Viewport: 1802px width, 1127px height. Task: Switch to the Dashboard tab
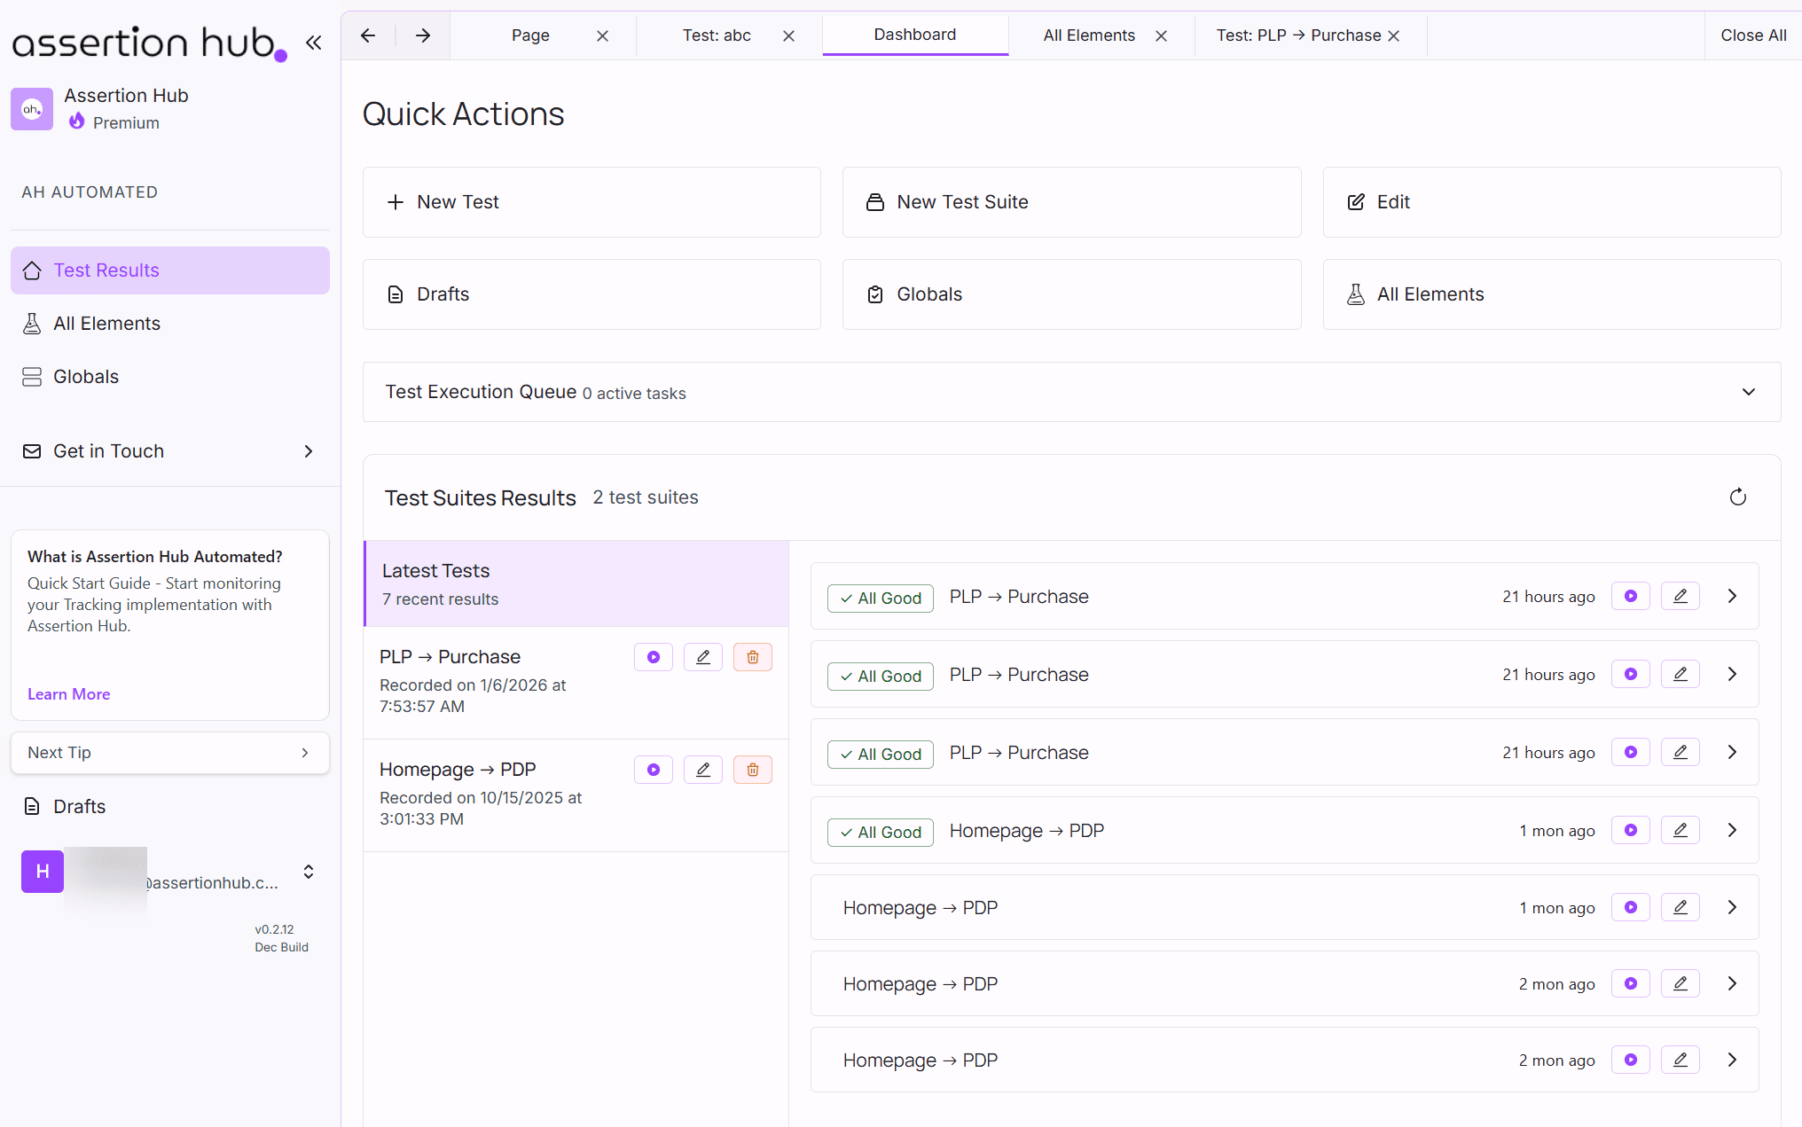click(914, 35)
